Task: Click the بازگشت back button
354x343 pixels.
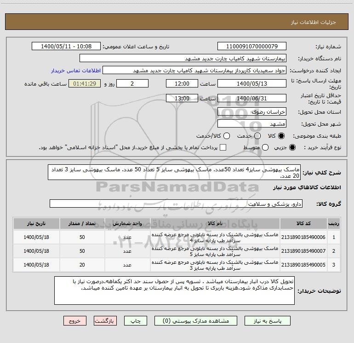Action: coord(105,321)
